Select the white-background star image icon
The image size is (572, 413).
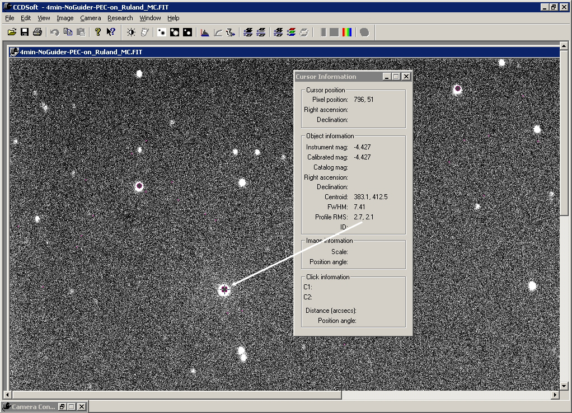[162, 32]
